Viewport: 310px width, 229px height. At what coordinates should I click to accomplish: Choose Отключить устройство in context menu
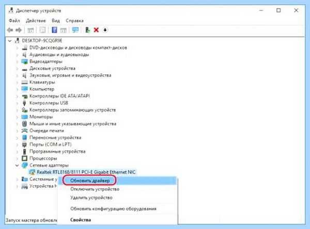point(117,189)
